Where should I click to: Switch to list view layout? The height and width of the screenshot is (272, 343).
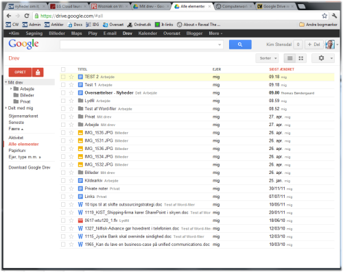pos(289,58)
